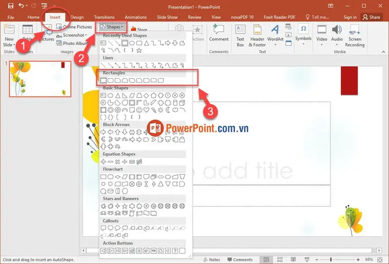Select the Sun shape in Basic Shapes
Viewport: 389px width, 264px height.
click(x=161, y=110)
